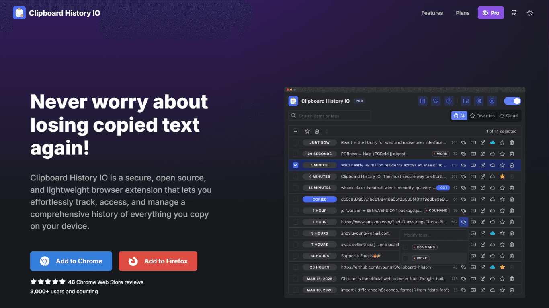
Task: Check the 'MAR 19, 2025' entry checkbox
Action: click(x=295, y=278)
